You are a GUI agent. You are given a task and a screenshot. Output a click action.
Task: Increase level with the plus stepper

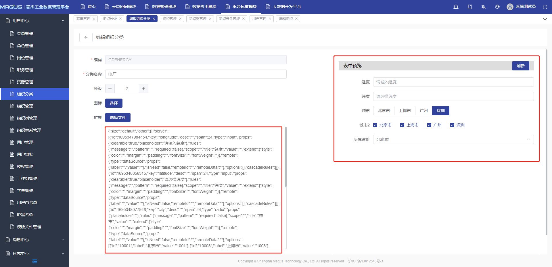pyautogui.click(x=143, y=89)
